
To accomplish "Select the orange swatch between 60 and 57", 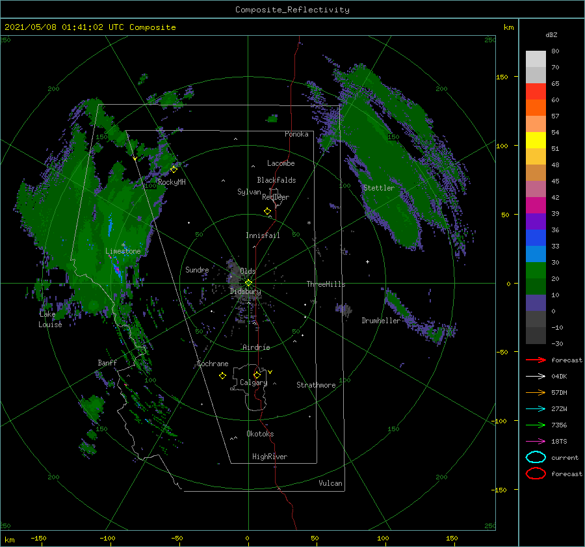I will [536, 108].
